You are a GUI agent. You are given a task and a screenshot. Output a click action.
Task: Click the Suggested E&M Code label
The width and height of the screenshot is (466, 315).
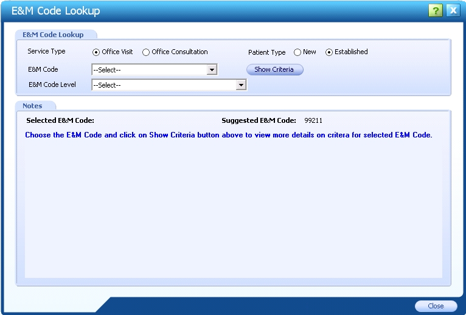point(259,120)
